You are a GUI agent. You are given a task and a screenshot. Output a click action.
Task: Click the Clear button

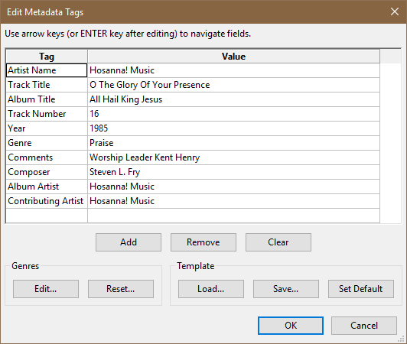click(278, 242)
